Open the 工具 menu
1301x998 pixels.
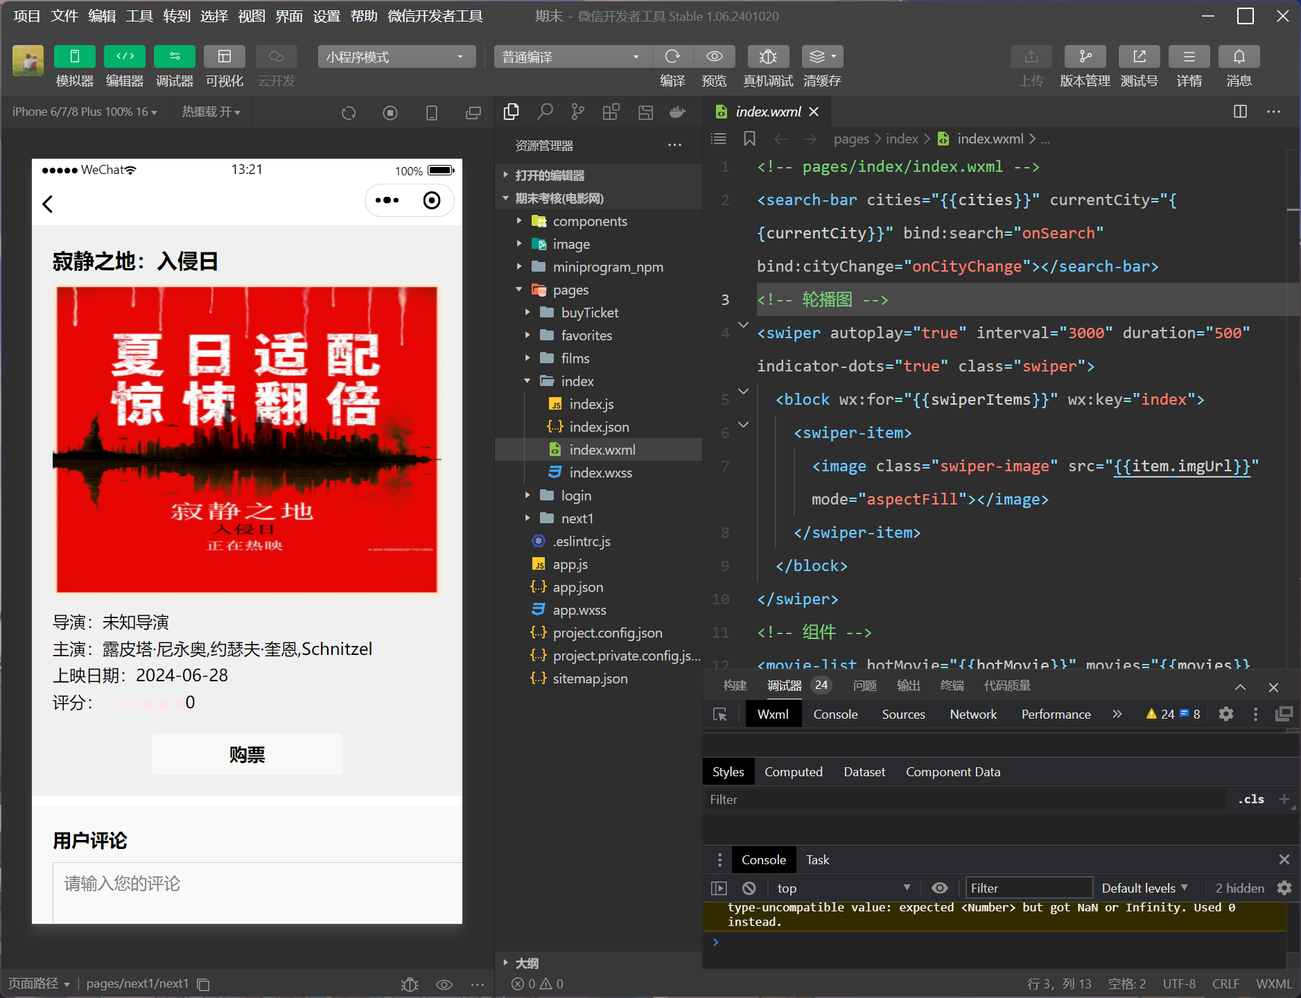tap(139, 16)
